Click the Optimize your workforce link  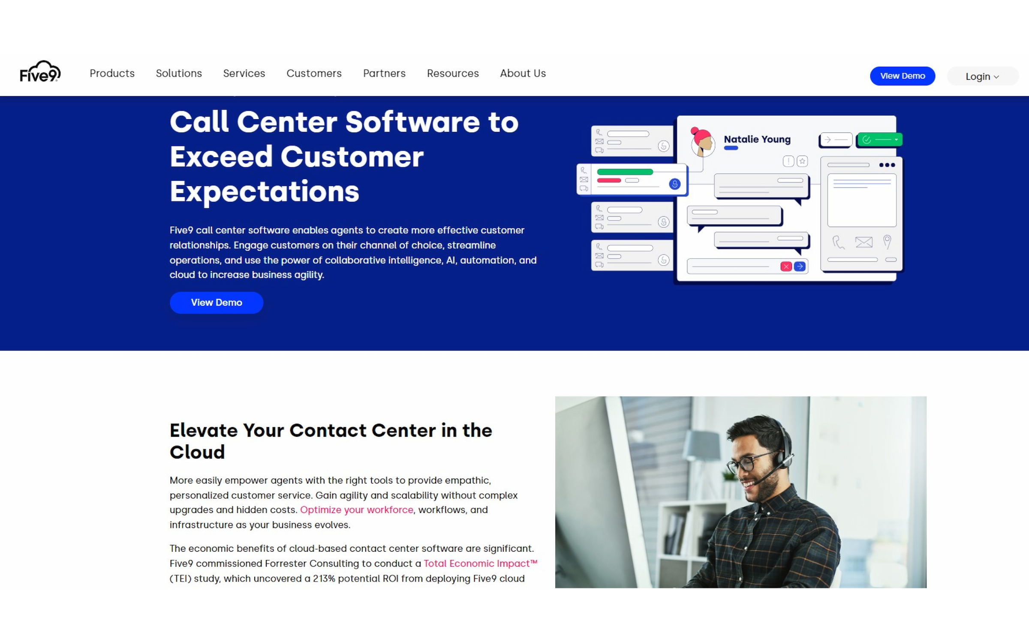pyautogui.click(x=357, y=510)
